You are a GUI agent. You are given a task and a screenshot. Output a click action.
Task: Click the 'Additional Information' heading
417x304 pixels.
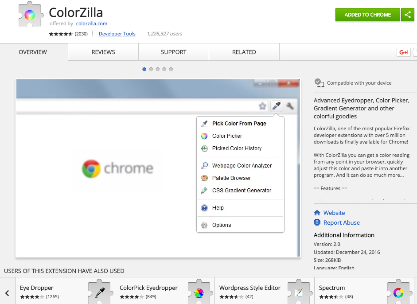click(x=344, y=235)
